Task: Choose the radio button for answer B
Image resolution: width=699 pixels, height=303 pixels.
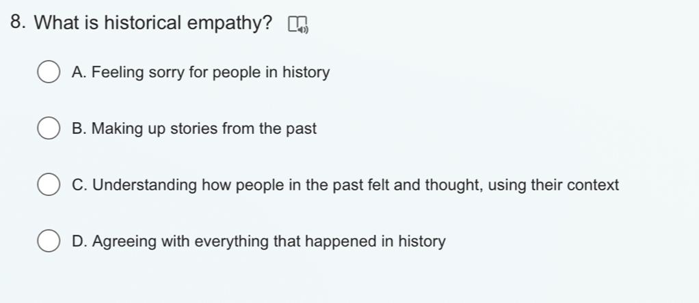Action: [49, 128]
